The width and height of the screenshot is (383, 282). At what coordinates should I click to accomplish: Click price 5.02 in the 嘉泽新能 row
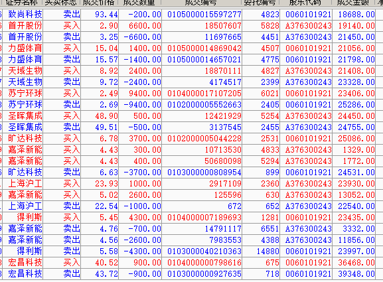[x=109, y=195]
